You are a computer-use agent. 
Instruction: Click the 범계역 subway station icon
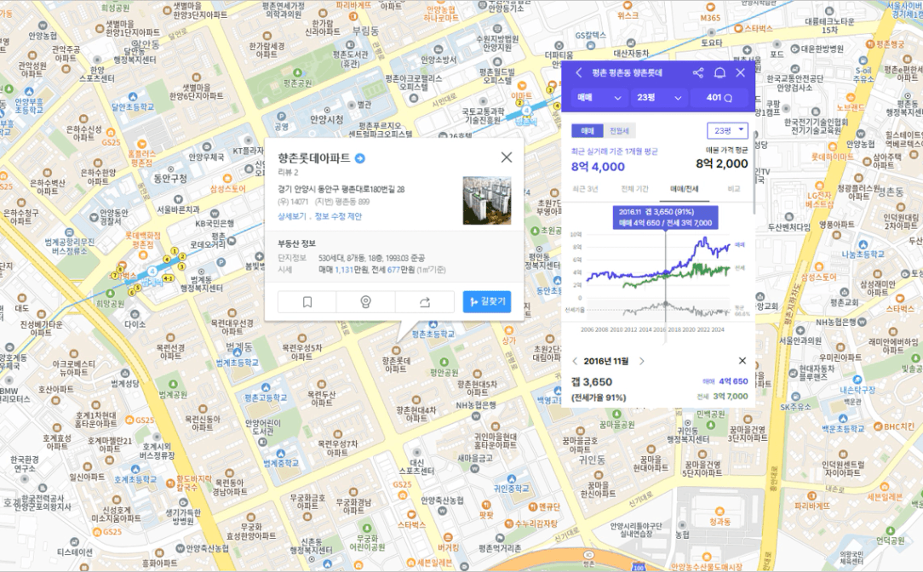[152, 272]
